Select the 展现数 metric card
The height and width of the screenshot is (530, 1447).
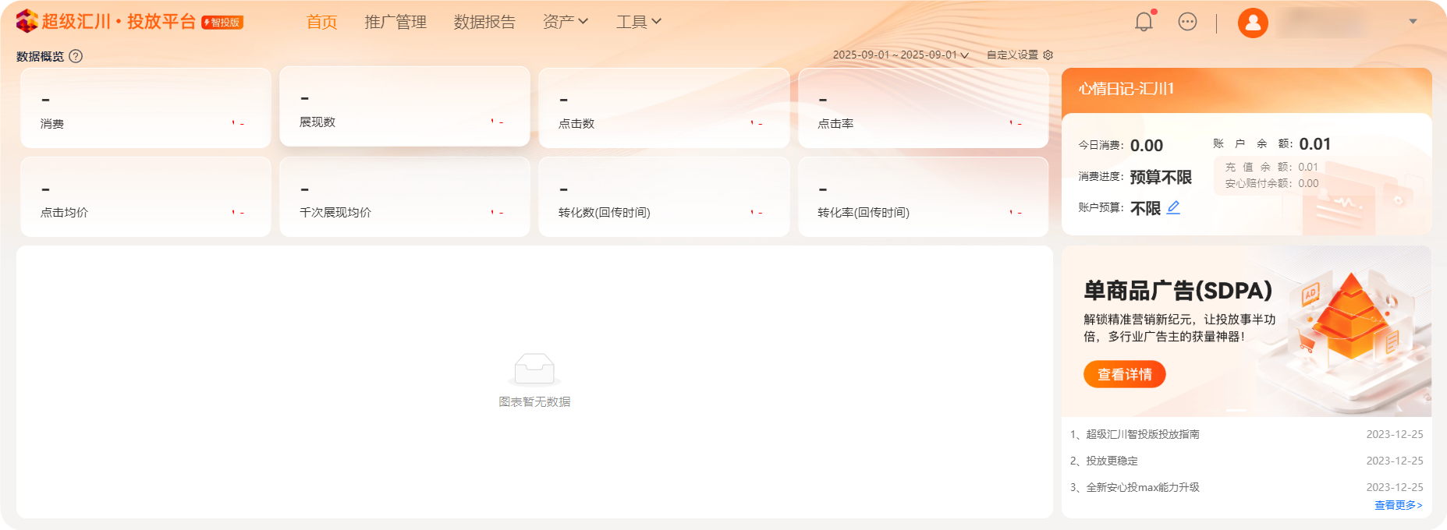pyautogui.click(x=405, y=106)
